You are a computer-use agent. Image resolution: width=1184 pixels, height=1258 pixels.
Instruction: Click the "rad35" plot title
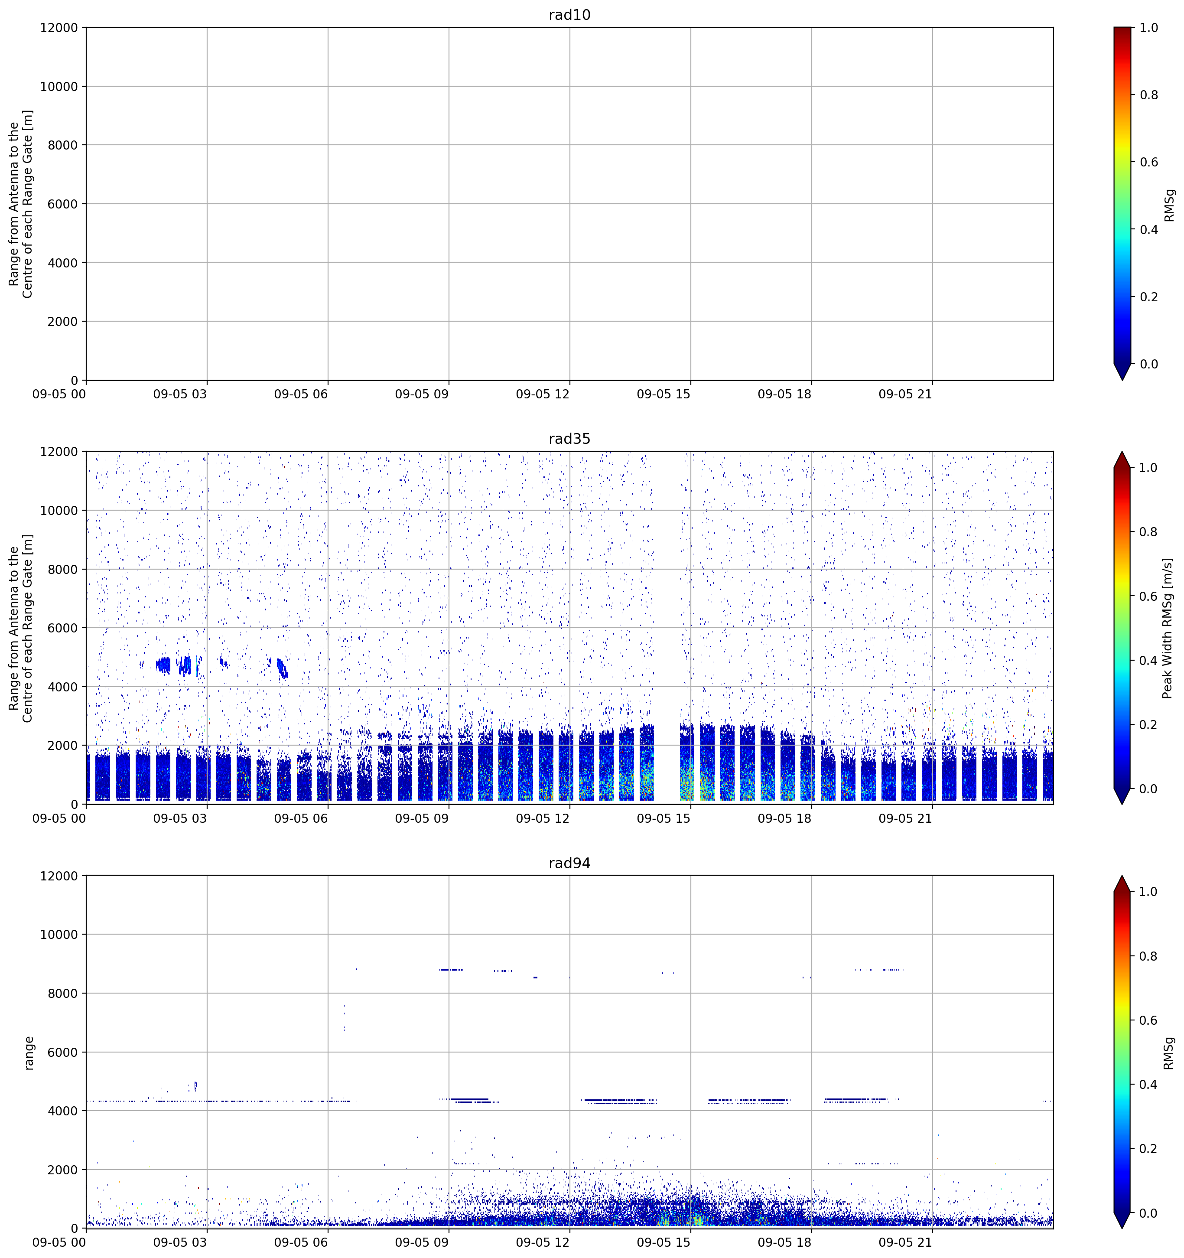tap(569, 439)
